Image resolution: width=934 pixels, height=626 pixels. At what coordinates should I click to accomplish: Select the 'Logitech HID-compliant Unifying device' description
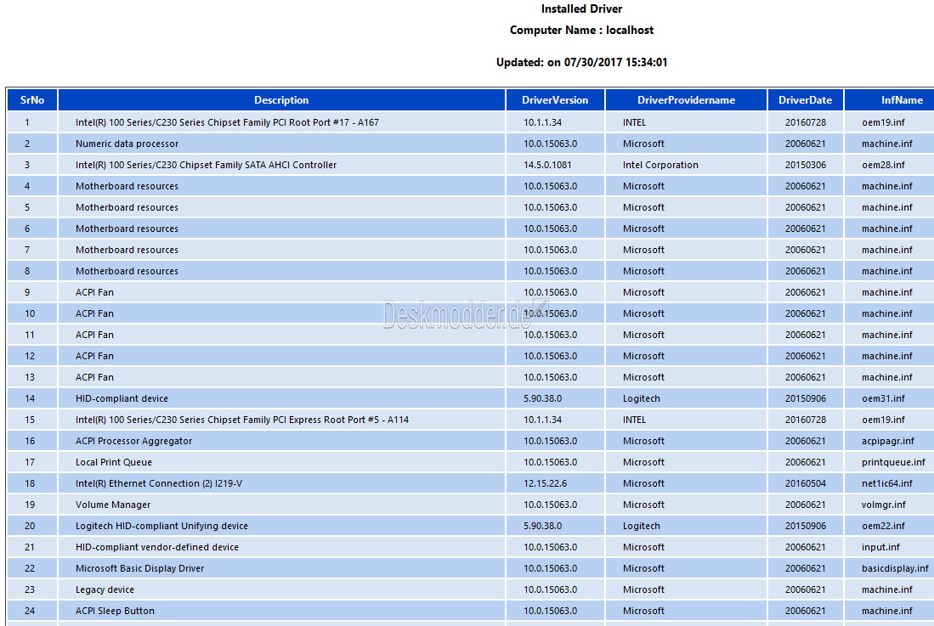162,526
